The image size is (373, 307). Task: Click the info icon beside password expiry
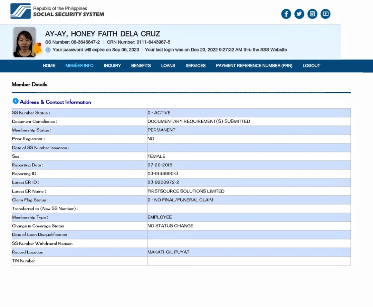[x=48, y=50]
